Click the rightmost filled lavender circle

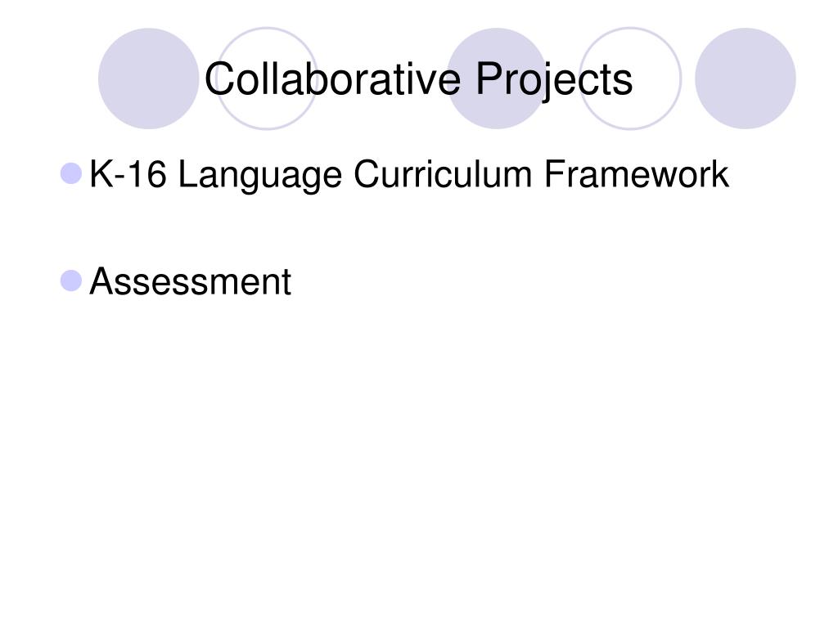745,78
